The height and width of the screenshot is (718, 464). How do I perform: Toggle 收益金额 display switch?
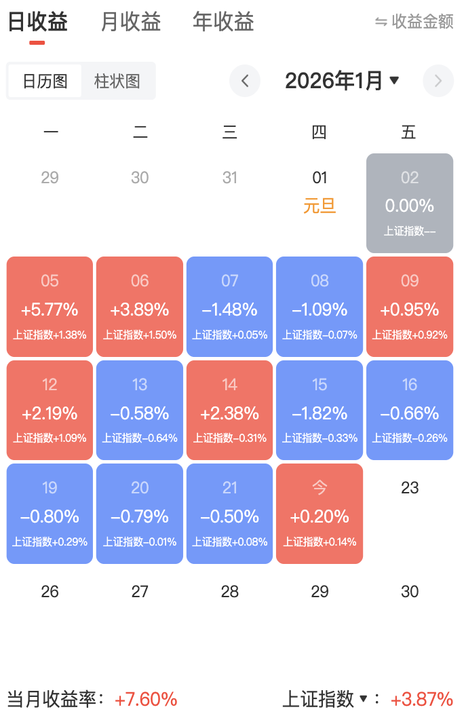[x=414, y=22]
